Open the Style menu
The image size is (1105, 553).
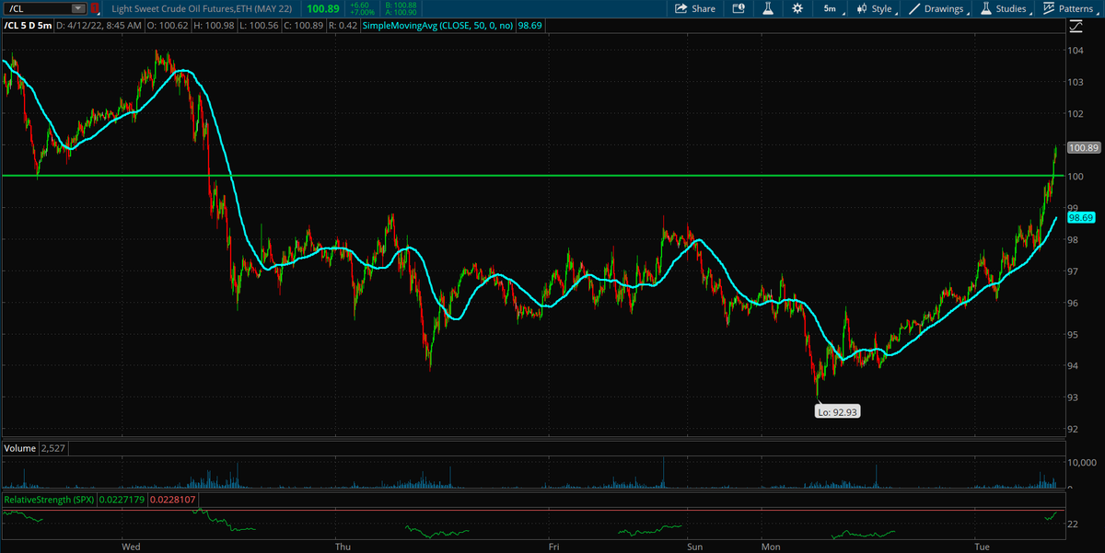click(874, 8)
